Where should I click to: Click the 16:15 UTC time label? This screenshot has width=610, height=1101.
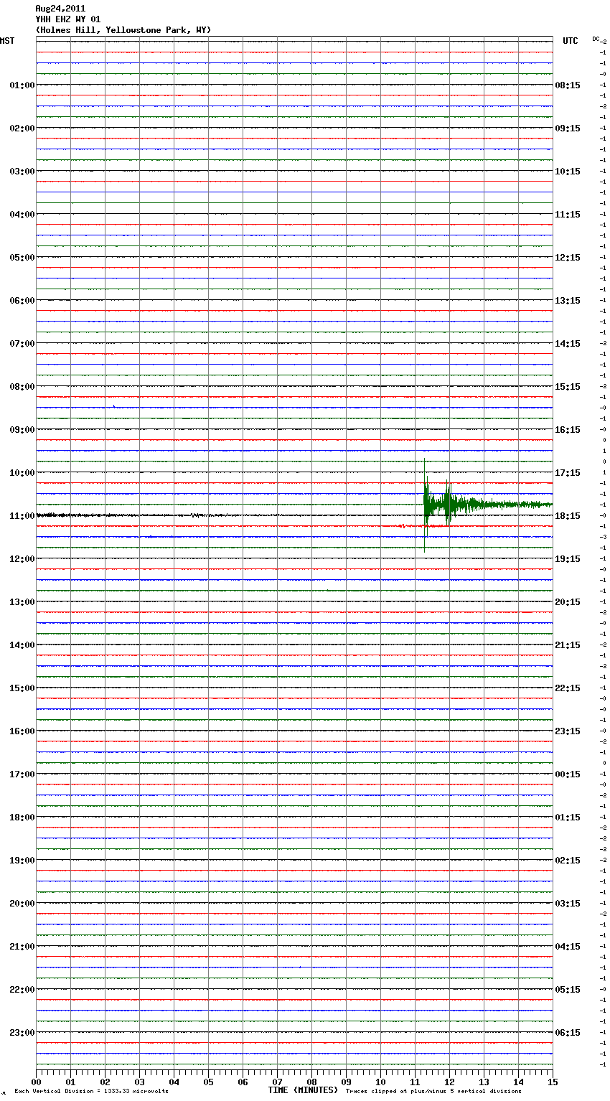pyautogui.click(x=568, y=430)
